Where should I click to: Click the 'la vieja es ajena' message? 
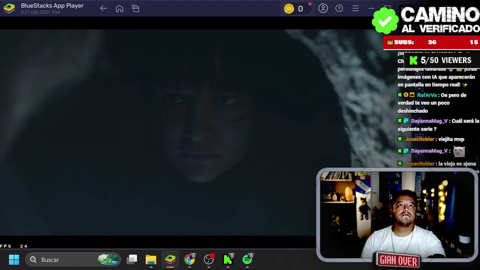click(x=457, y=164)
